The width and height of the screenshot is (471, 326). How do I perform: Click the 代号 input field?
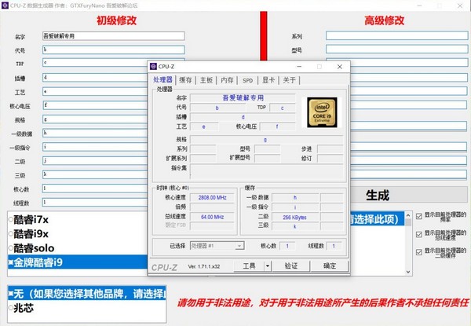[114, 49]
